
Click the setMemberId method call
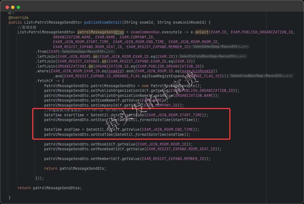tap(103, 159)
